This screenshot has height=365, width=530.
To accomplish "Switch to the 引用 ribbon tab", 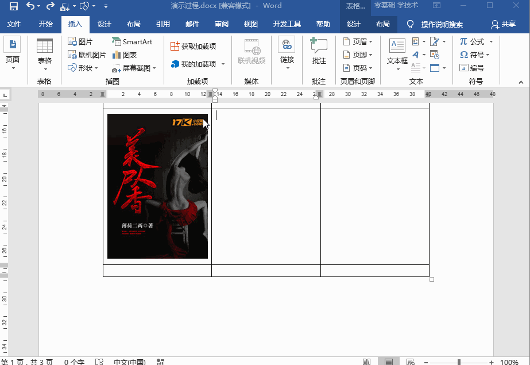I will (163, 24).
